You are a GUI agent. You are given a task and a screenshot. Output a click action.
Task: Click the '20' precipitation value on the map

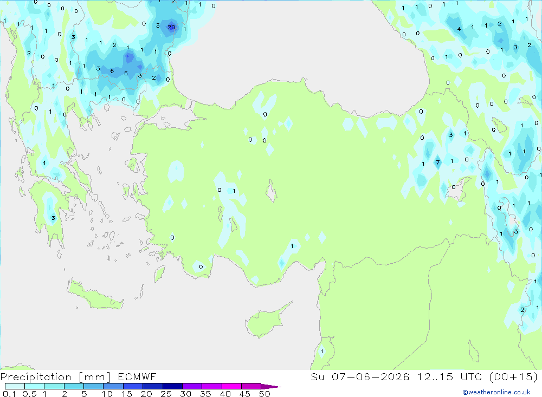171,27
